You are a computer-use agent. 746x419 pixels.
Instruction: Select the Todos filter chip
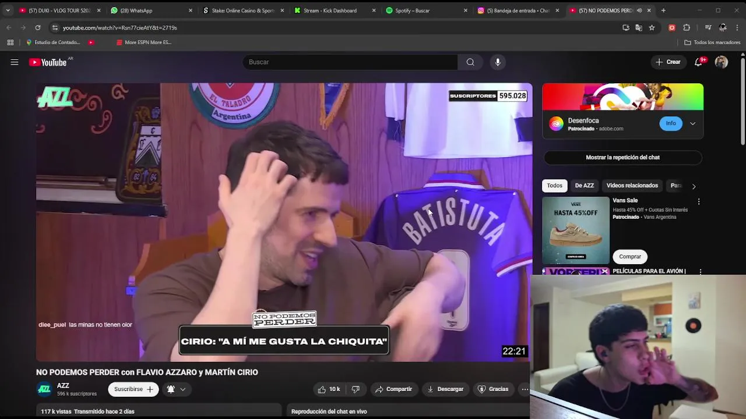coord(555,186)
